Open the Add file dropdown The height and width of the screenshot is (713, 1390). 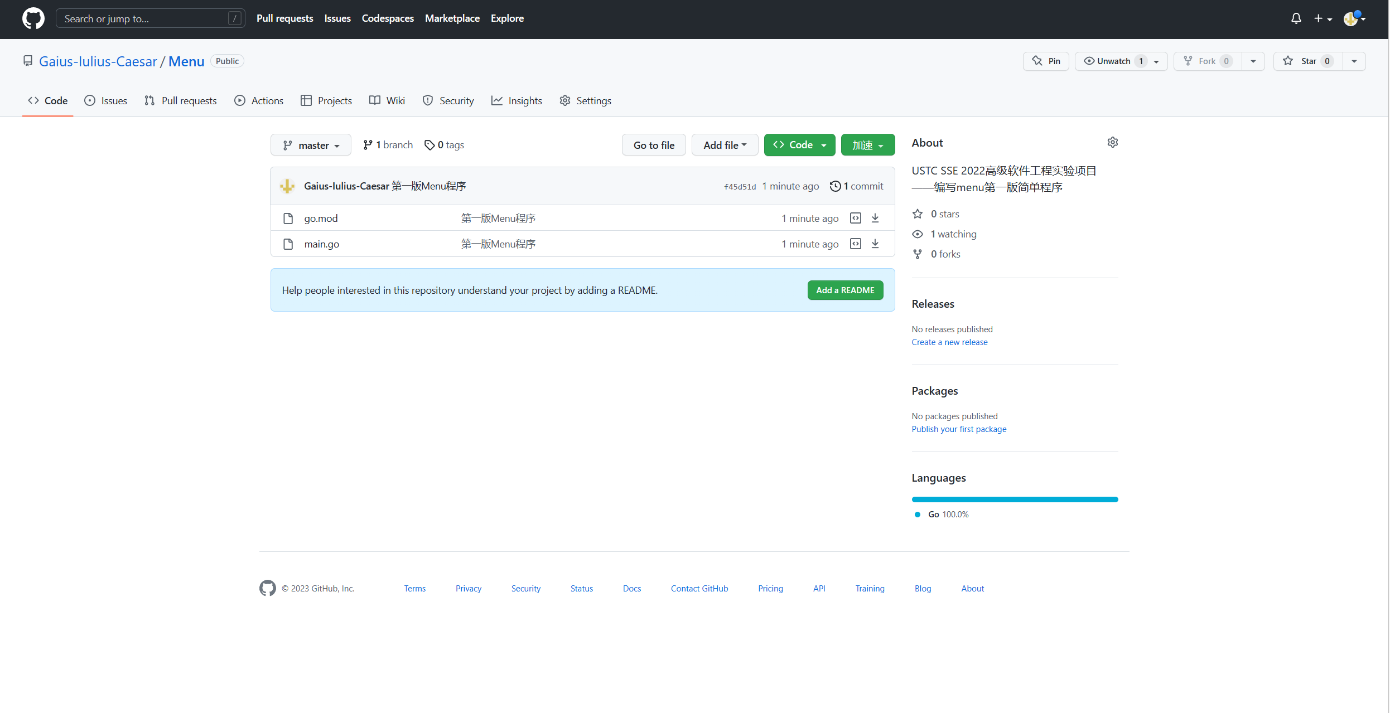[725, 145]
